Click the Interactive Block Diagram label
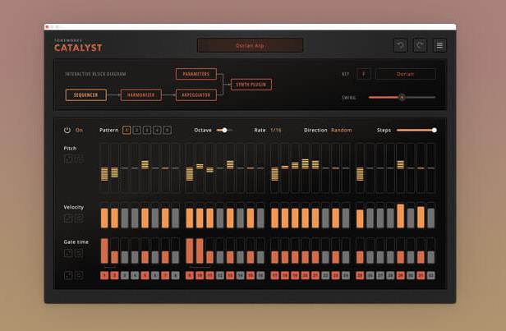The image size is (506, 331). click(x=95, y=74)
